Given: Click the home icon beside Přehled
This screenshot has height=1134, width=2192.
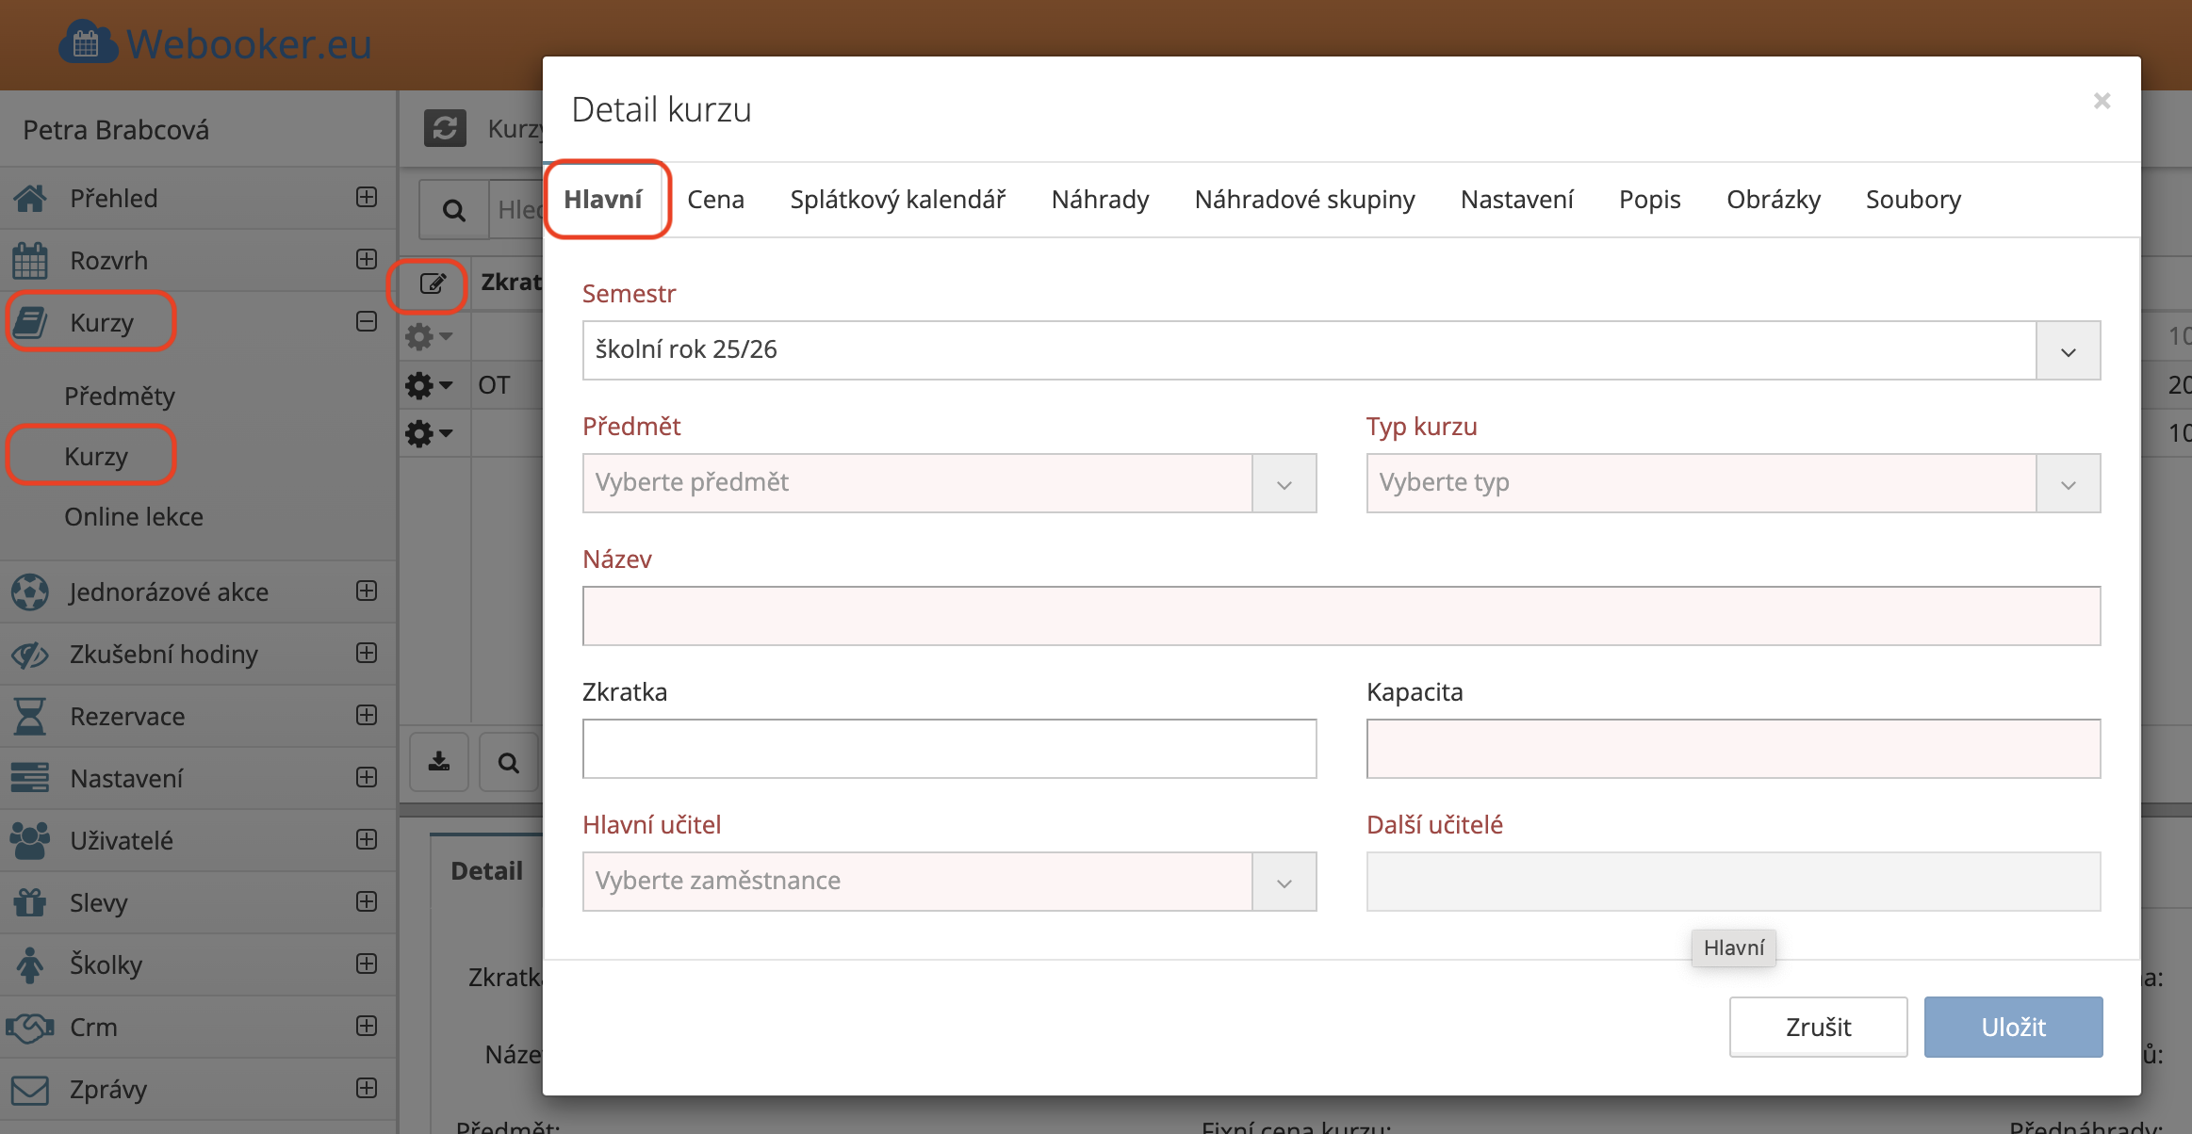Looking at the screenshot, I should pyautogui.click(x=30, y=199).
